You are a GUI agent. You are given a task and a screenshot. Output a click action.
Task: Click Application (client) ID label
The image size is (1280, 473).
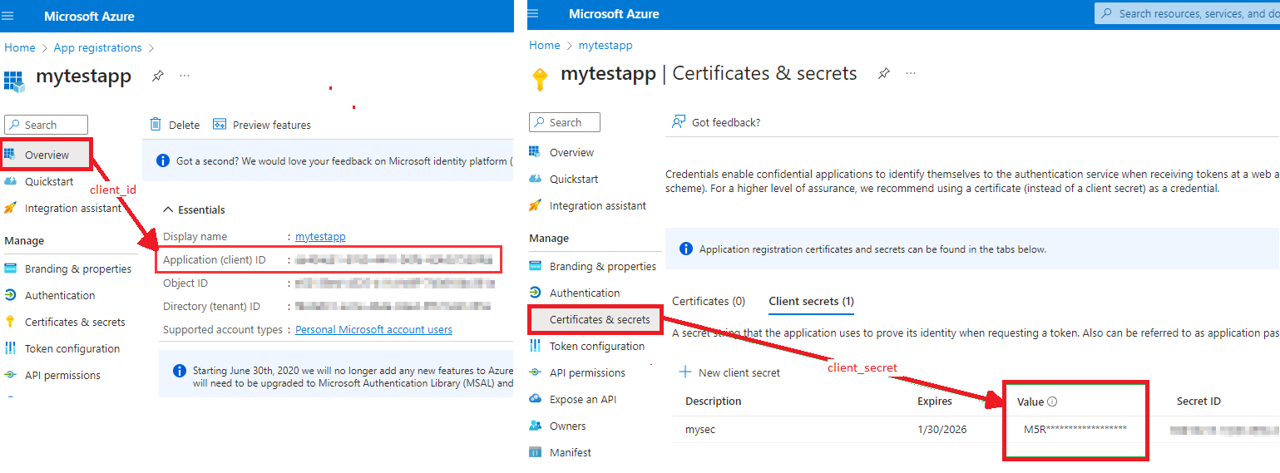tap(215, 260)
